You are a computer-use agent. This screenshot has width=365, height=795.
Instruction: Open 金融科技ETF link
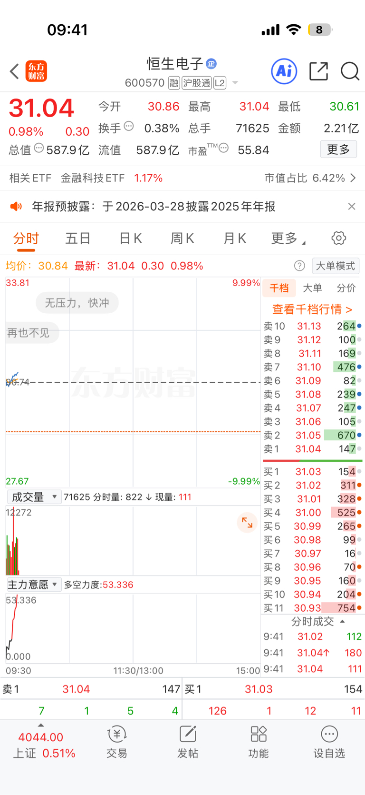tap(93, 178)
